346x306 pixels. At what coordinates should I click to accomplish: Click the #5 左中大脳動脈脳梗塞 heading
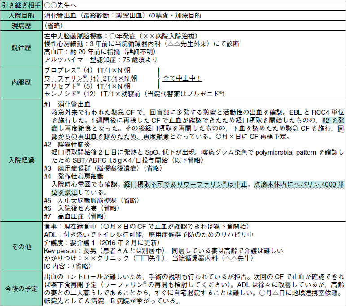tap(92, 201)
